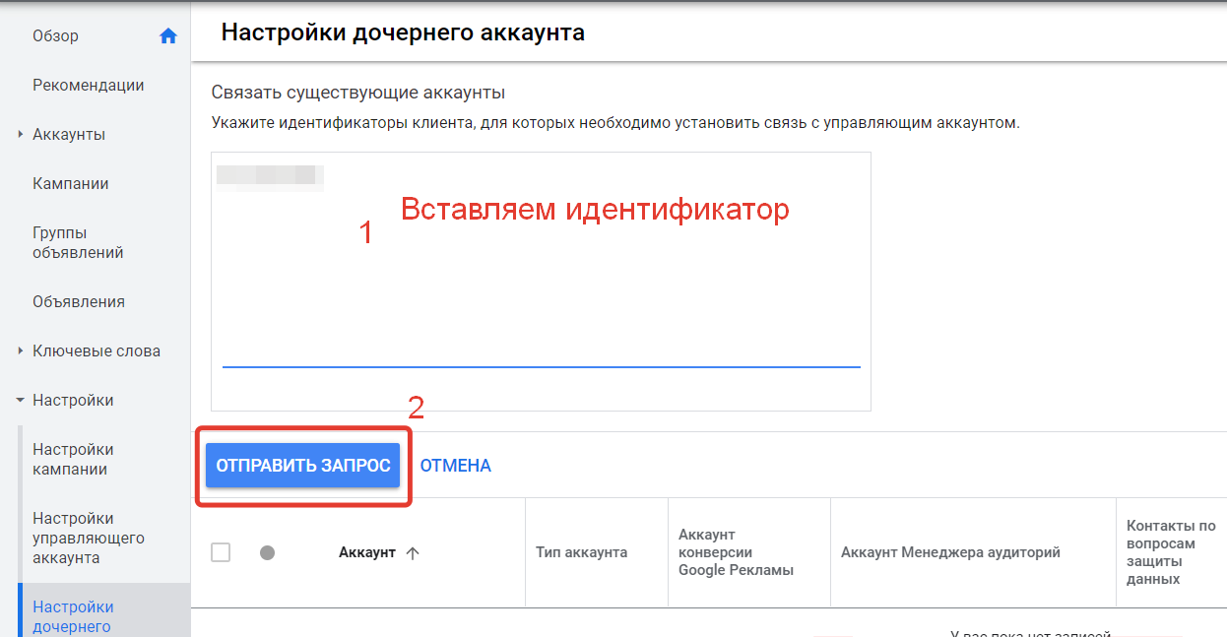Screen dimensions: 1227x637
Task: Click the ОТМЕНА link
Action: tap(455, 466)
